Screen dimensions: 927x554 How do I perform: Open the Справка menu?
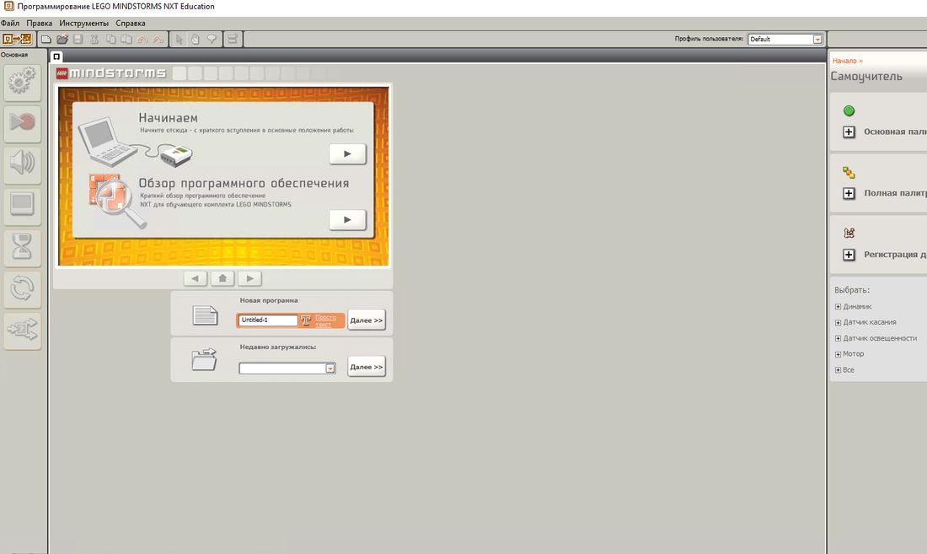(130, 23)
